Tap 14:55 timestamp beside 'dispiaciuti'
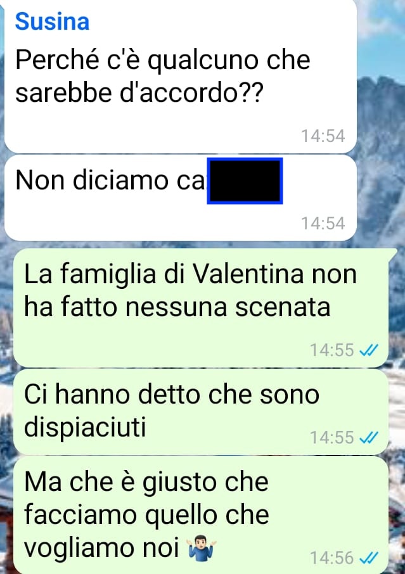This screenshot has height=574, width=405. tap(331, 437)
